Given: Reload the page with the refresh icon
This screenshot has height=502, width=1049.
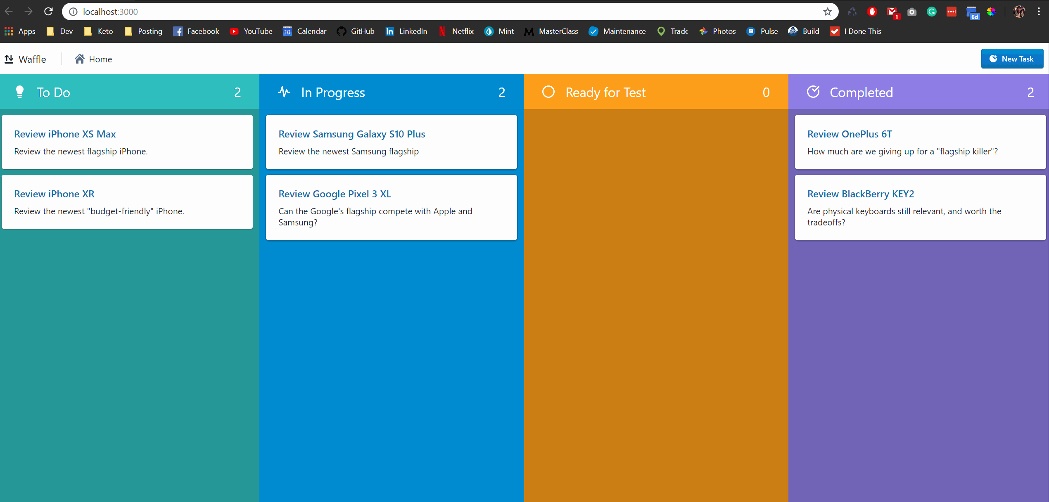Looking at the screenshot, I should tap(48, 12).
